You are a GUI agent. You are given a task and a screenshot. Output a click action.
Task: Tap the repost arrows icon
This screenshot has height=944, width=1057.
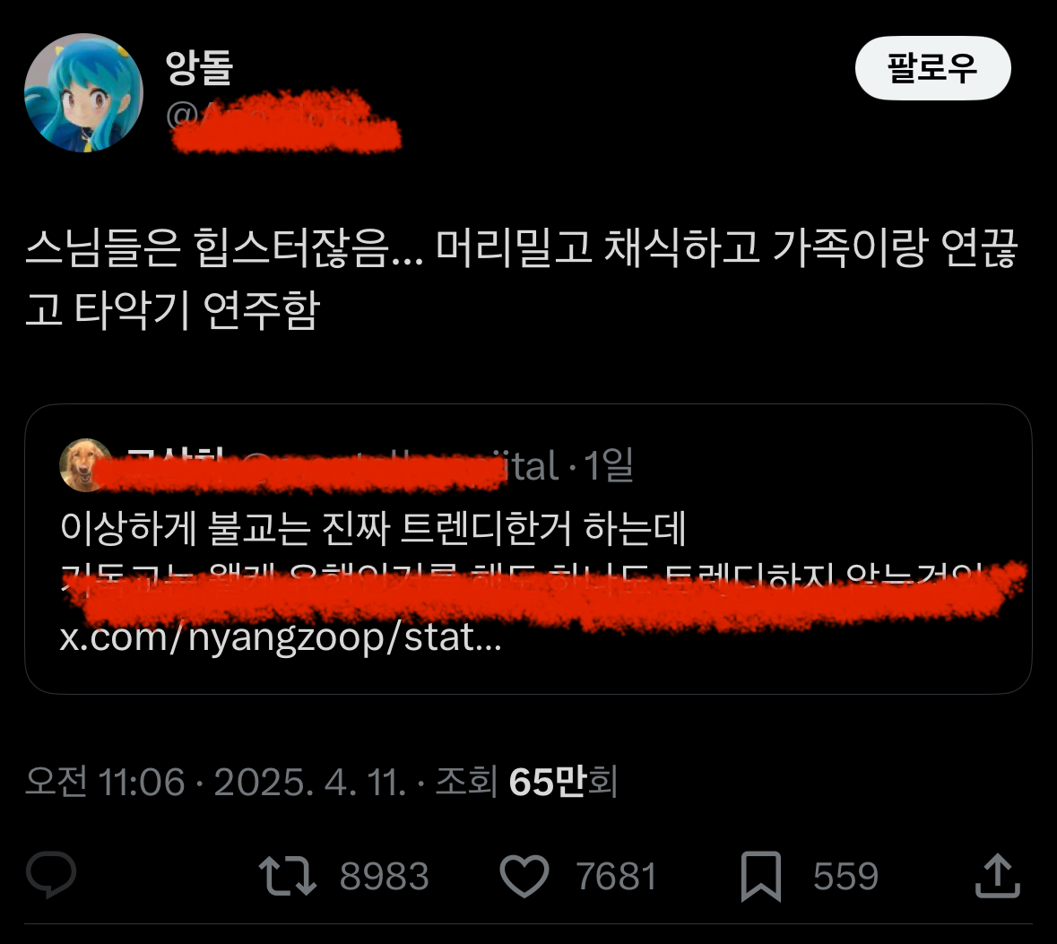click(x=288, y=876)
